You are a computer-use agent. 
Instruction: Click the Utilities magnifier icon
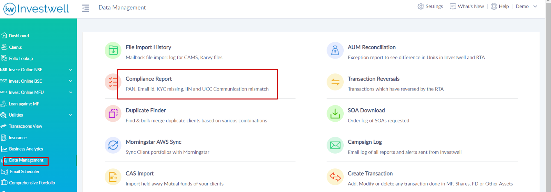click(4, 115)
